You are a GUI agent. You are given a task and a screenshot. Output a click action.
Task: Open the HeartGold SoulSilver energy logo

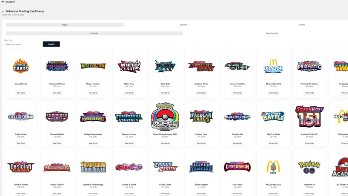point(93,167)
